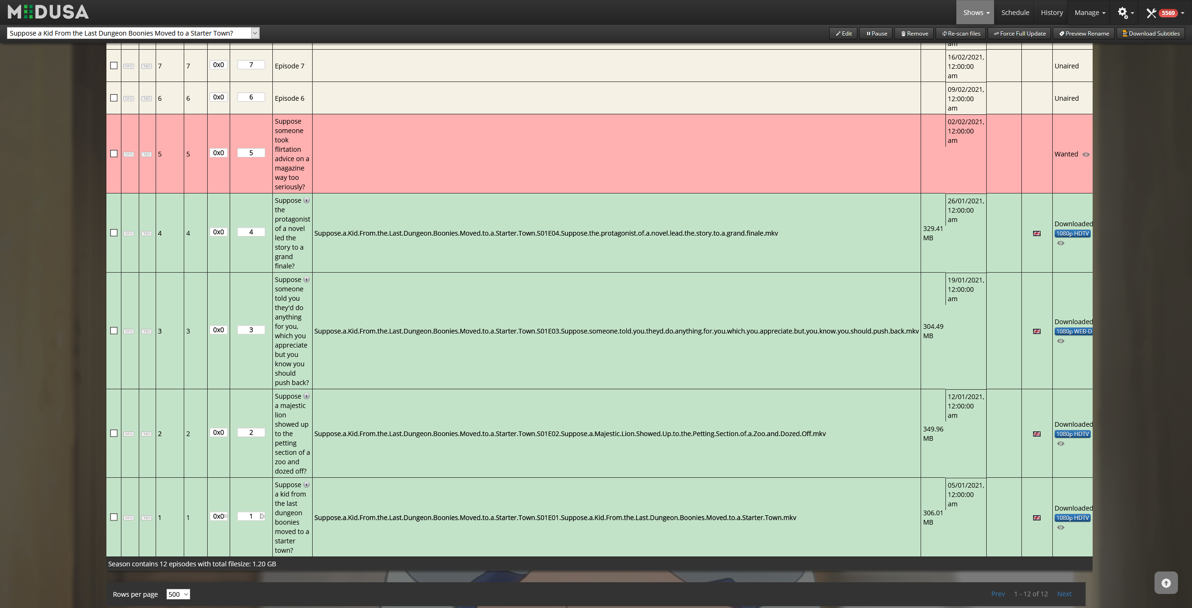Click Preview Rename
Image resolution: width=1192 pixels, height=608 pixels.
(x=1084, y=33)
